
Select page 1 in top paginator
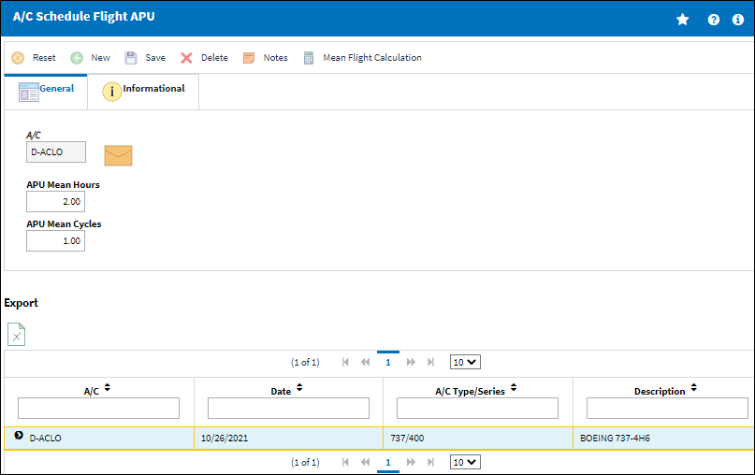tap(388, 363)
